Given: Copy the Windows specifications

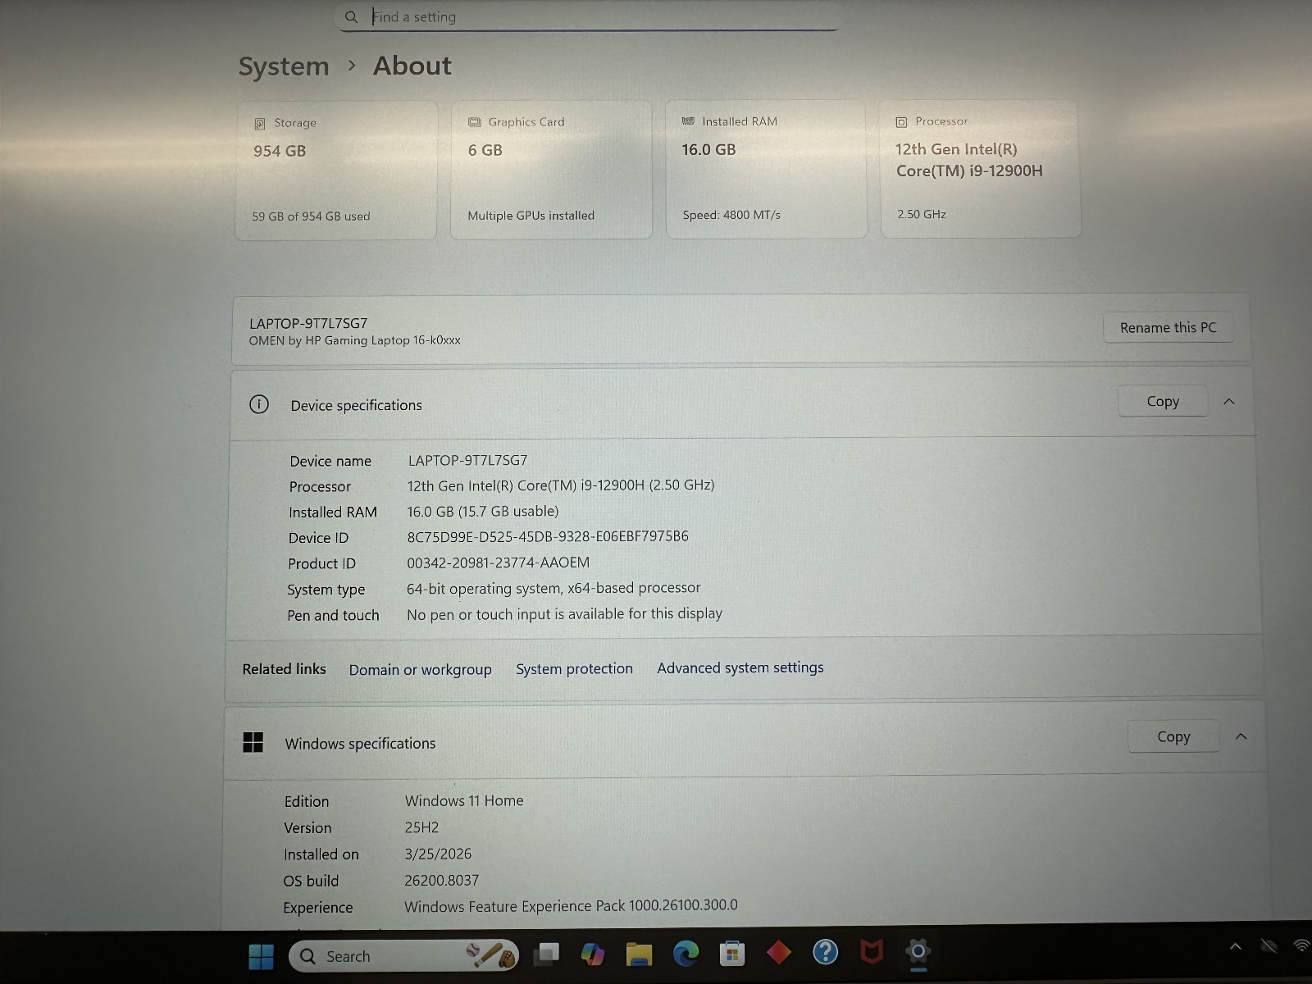Looking at the screenshot, I should point(1173,736).
